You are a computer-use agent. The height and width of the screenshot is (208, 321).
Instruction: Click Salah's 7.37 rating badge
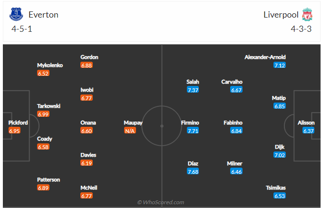193,90
